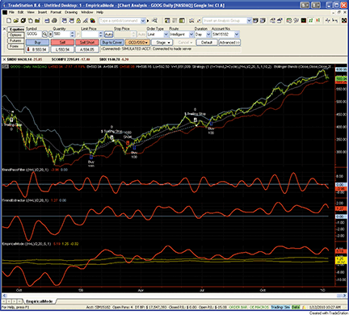Click the open folder toolbar icon
The height and width of the screenshot is (315, 349).
point(16,20)
